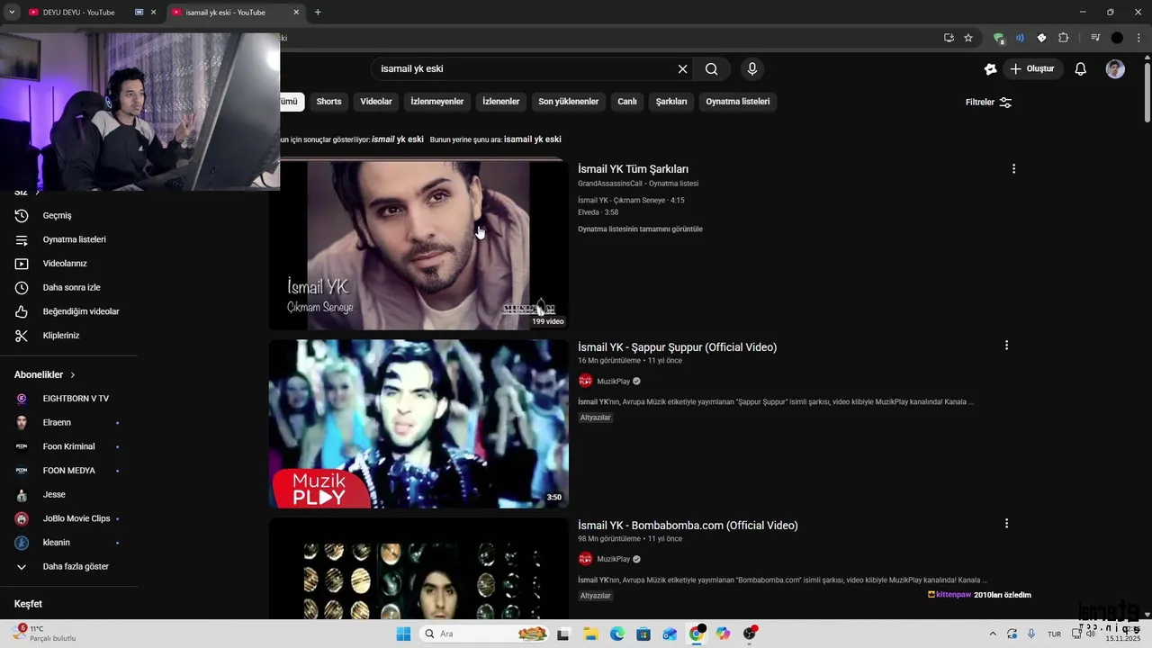This screenshot has height=648, width=1152.
Task: Open the Şappur Şuppur video thumbnail
Action: click(418, 423)
